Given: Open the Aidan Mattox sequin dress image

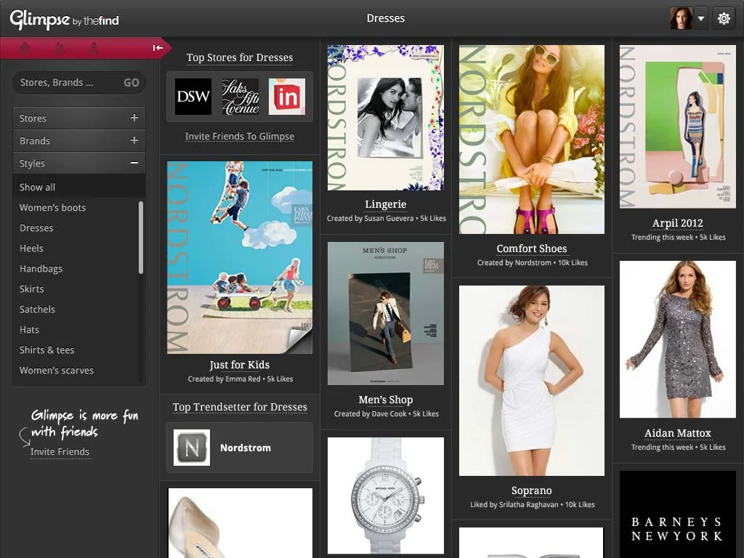Looking at the screenshot, I should click(x=678, y=339).
